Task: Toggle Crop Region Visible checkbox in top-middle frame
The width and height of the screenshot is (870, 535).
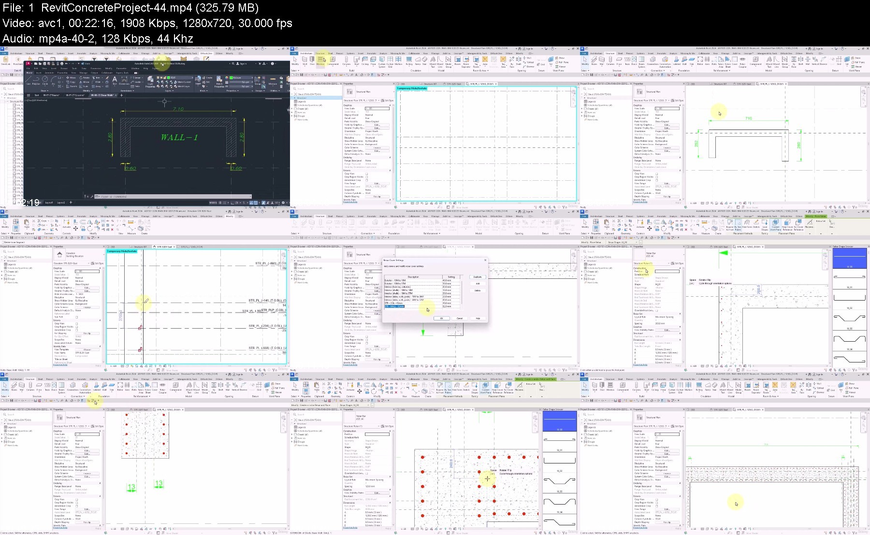Action: click(367, 177)
